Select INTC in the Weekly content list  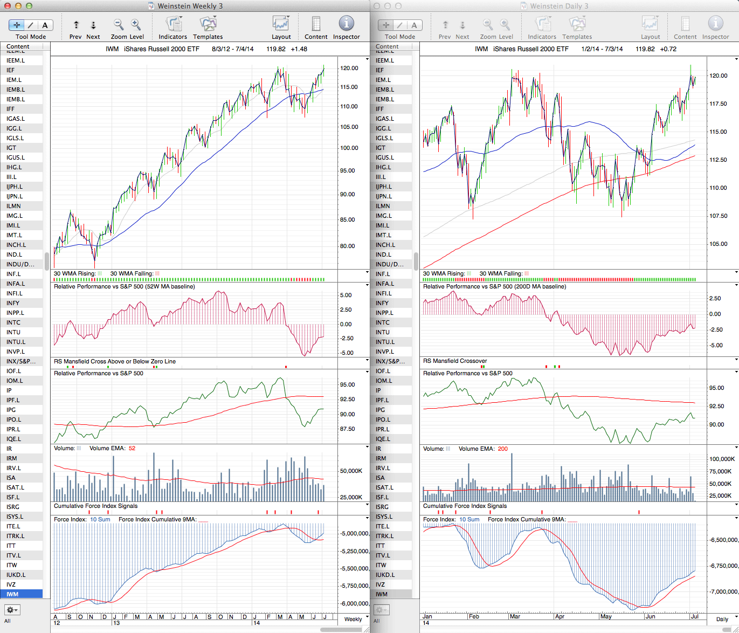[x=13, y=322]
